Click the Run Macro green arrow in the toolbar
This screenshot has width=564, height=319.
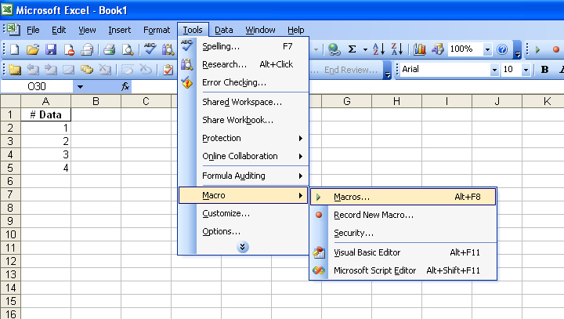tap(538, 49)
